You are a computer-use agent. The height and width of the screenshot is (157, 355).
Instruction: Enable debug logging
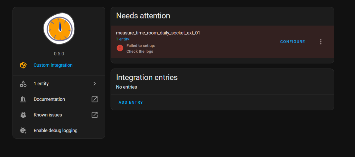(x=55, y=130)
